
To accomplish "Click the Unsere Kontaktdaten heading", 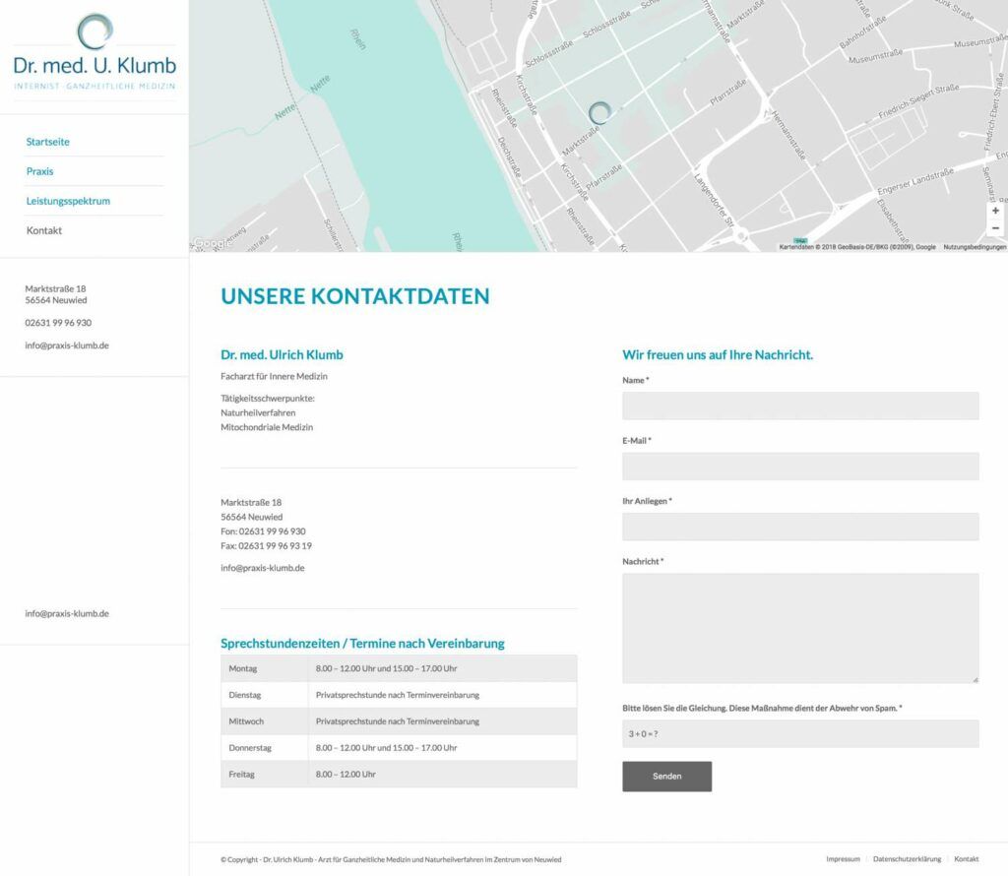I will coord(354,296).
